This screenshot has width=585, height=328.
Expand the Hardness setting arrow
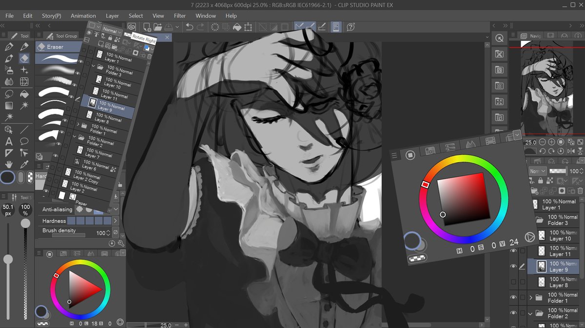[116, 221]
